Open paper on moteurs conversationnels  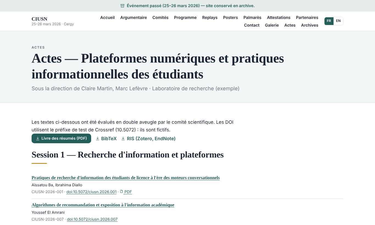126,178
